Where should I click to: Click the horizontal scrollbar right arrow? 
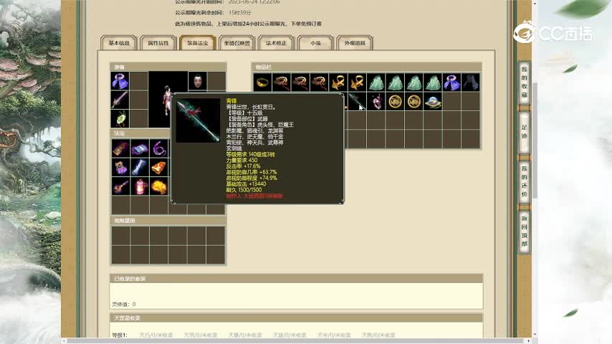(x=528, y=341)
